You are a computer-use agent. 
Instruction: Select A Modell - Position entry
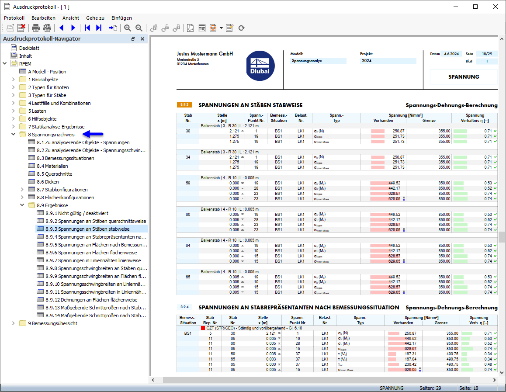coord(47,72)
